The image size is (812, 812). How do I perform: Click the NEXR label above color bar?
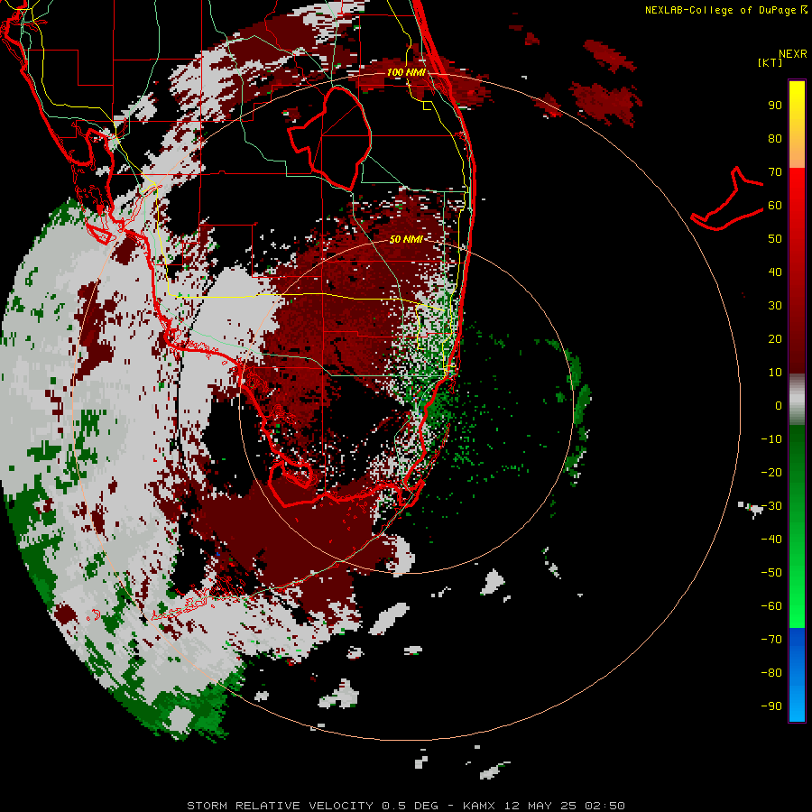(793, 54)
